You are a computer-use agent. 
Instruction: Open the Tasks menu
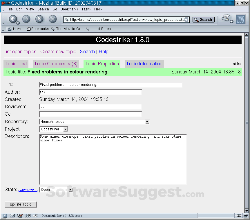point(86,9)
